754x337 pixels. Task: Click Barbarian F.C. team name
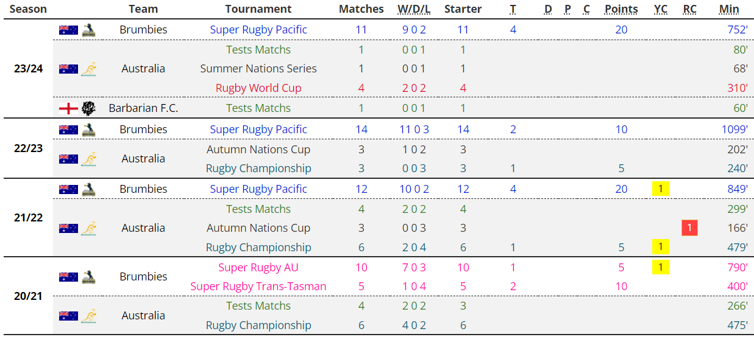click(x=143, y=108)
